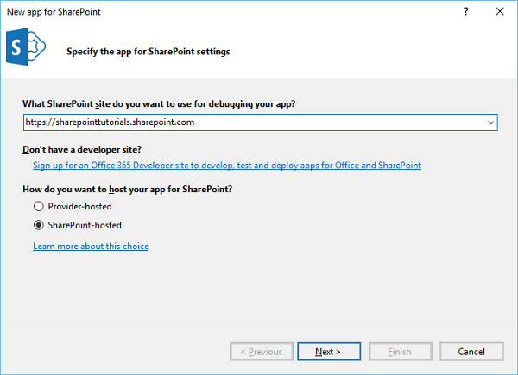The height and width of the screenshot is (375, 518).
Task: Open the Office 365 Developer site sign-up link
Action: coord(227,165)
